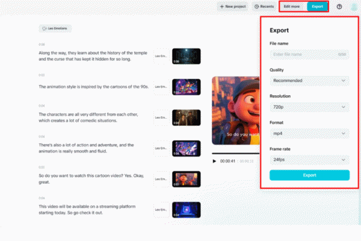This screenshot has height=241, width=361.
Task: Click the 00:00:41 current time readout
Action: [227, 161]
